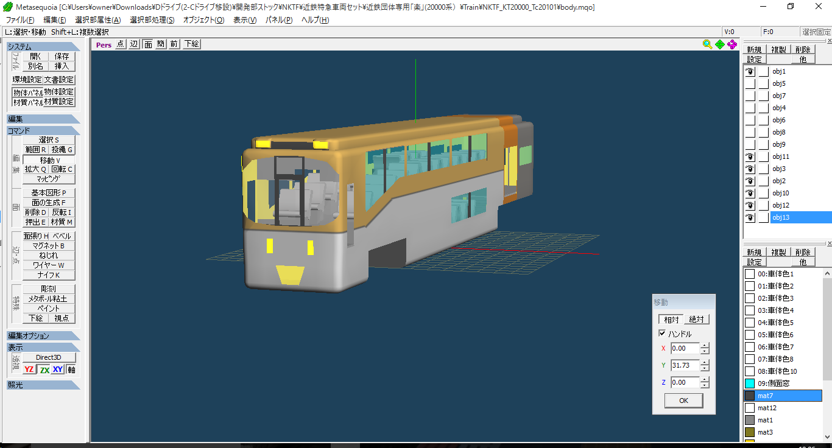The height and width of the screenshot is (448, 832).
Task: Uncheck the ハンドル checkbox in Move panel
Action: (x=662, y=334)
